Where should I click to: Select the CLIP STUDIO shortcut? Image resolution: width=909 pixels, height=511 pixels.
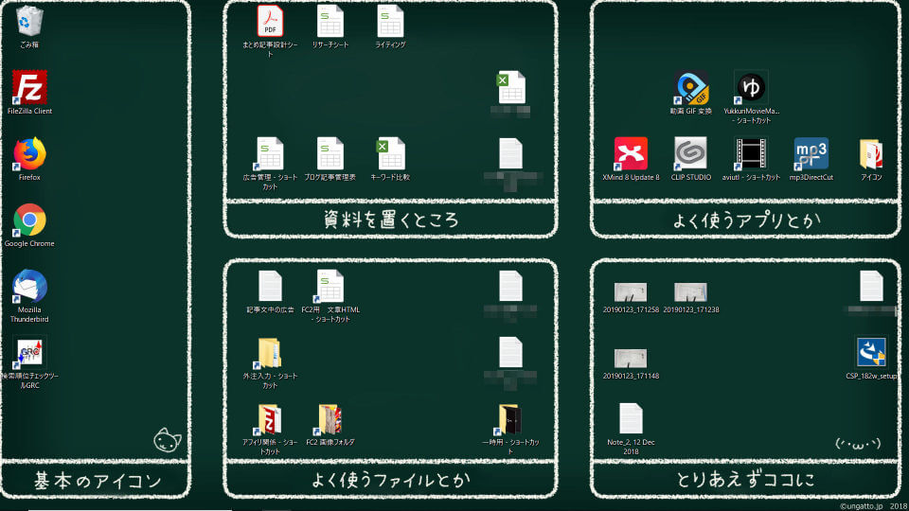coord(690,153)
